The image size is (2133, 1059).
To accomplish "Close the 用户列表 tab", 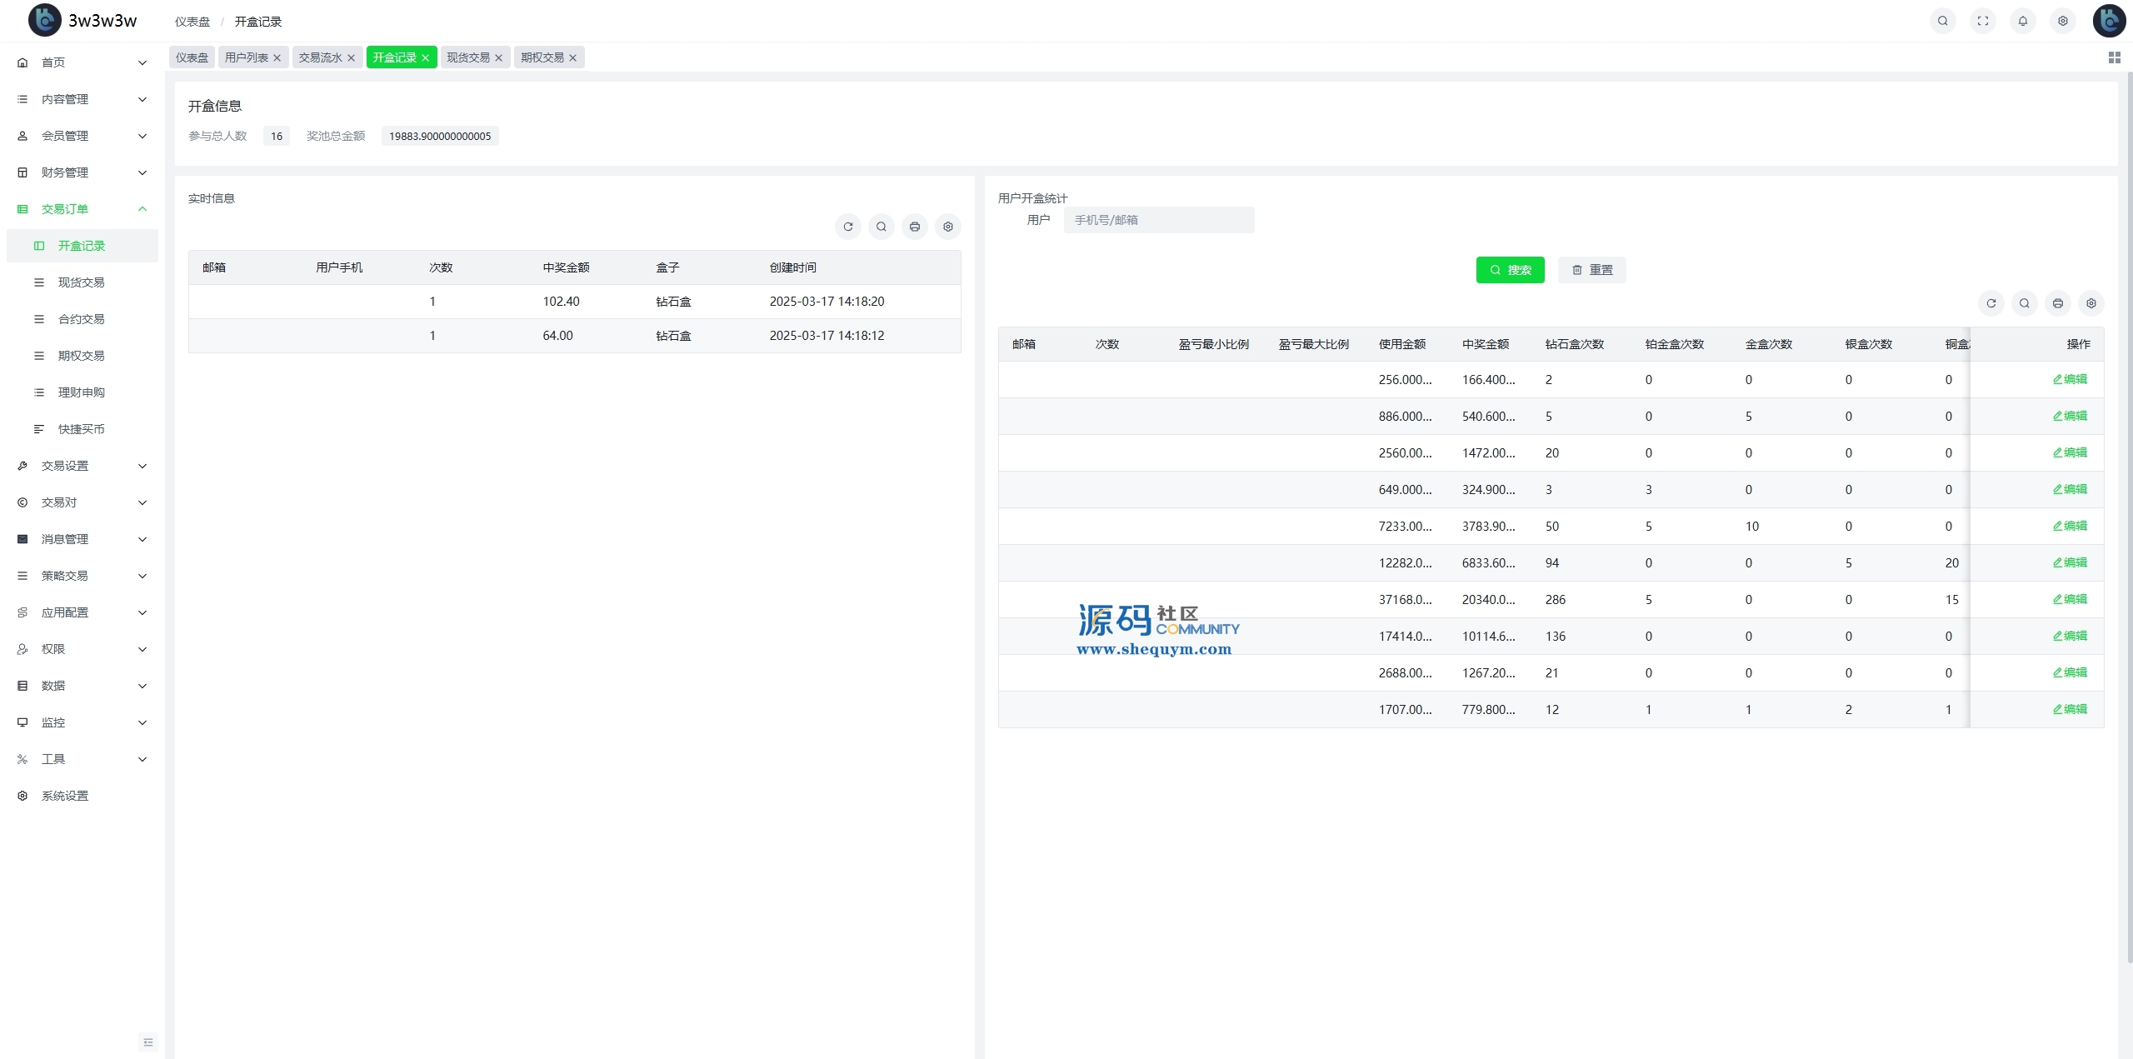I will click(x=277, y=58).
